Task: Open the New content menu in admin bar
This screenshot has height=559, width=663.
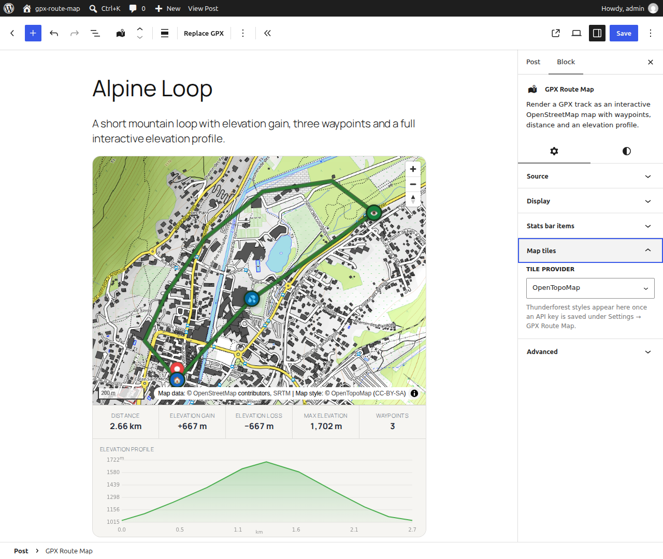Action: (168, 8)
